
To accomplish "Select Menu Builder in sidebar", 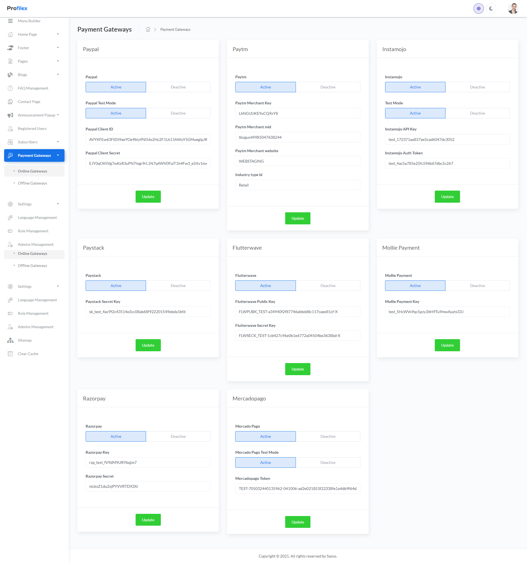I will pyautogui.click(x=29, y=21).
